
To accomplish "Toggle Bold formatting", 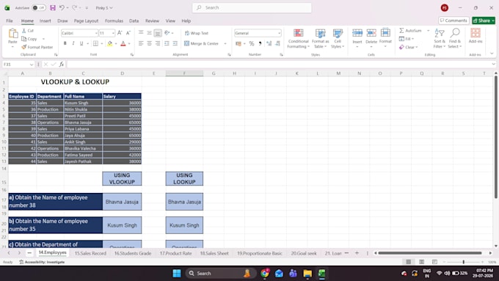I will tap(65, 43).
